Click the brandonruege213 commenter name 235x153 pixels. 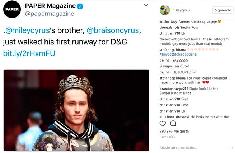(x=174, y=89)
